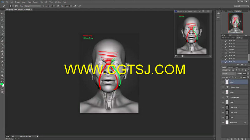Open layer Fill dropdown arrow
This screenshot has width=250, height=140.
click(248, 77)
